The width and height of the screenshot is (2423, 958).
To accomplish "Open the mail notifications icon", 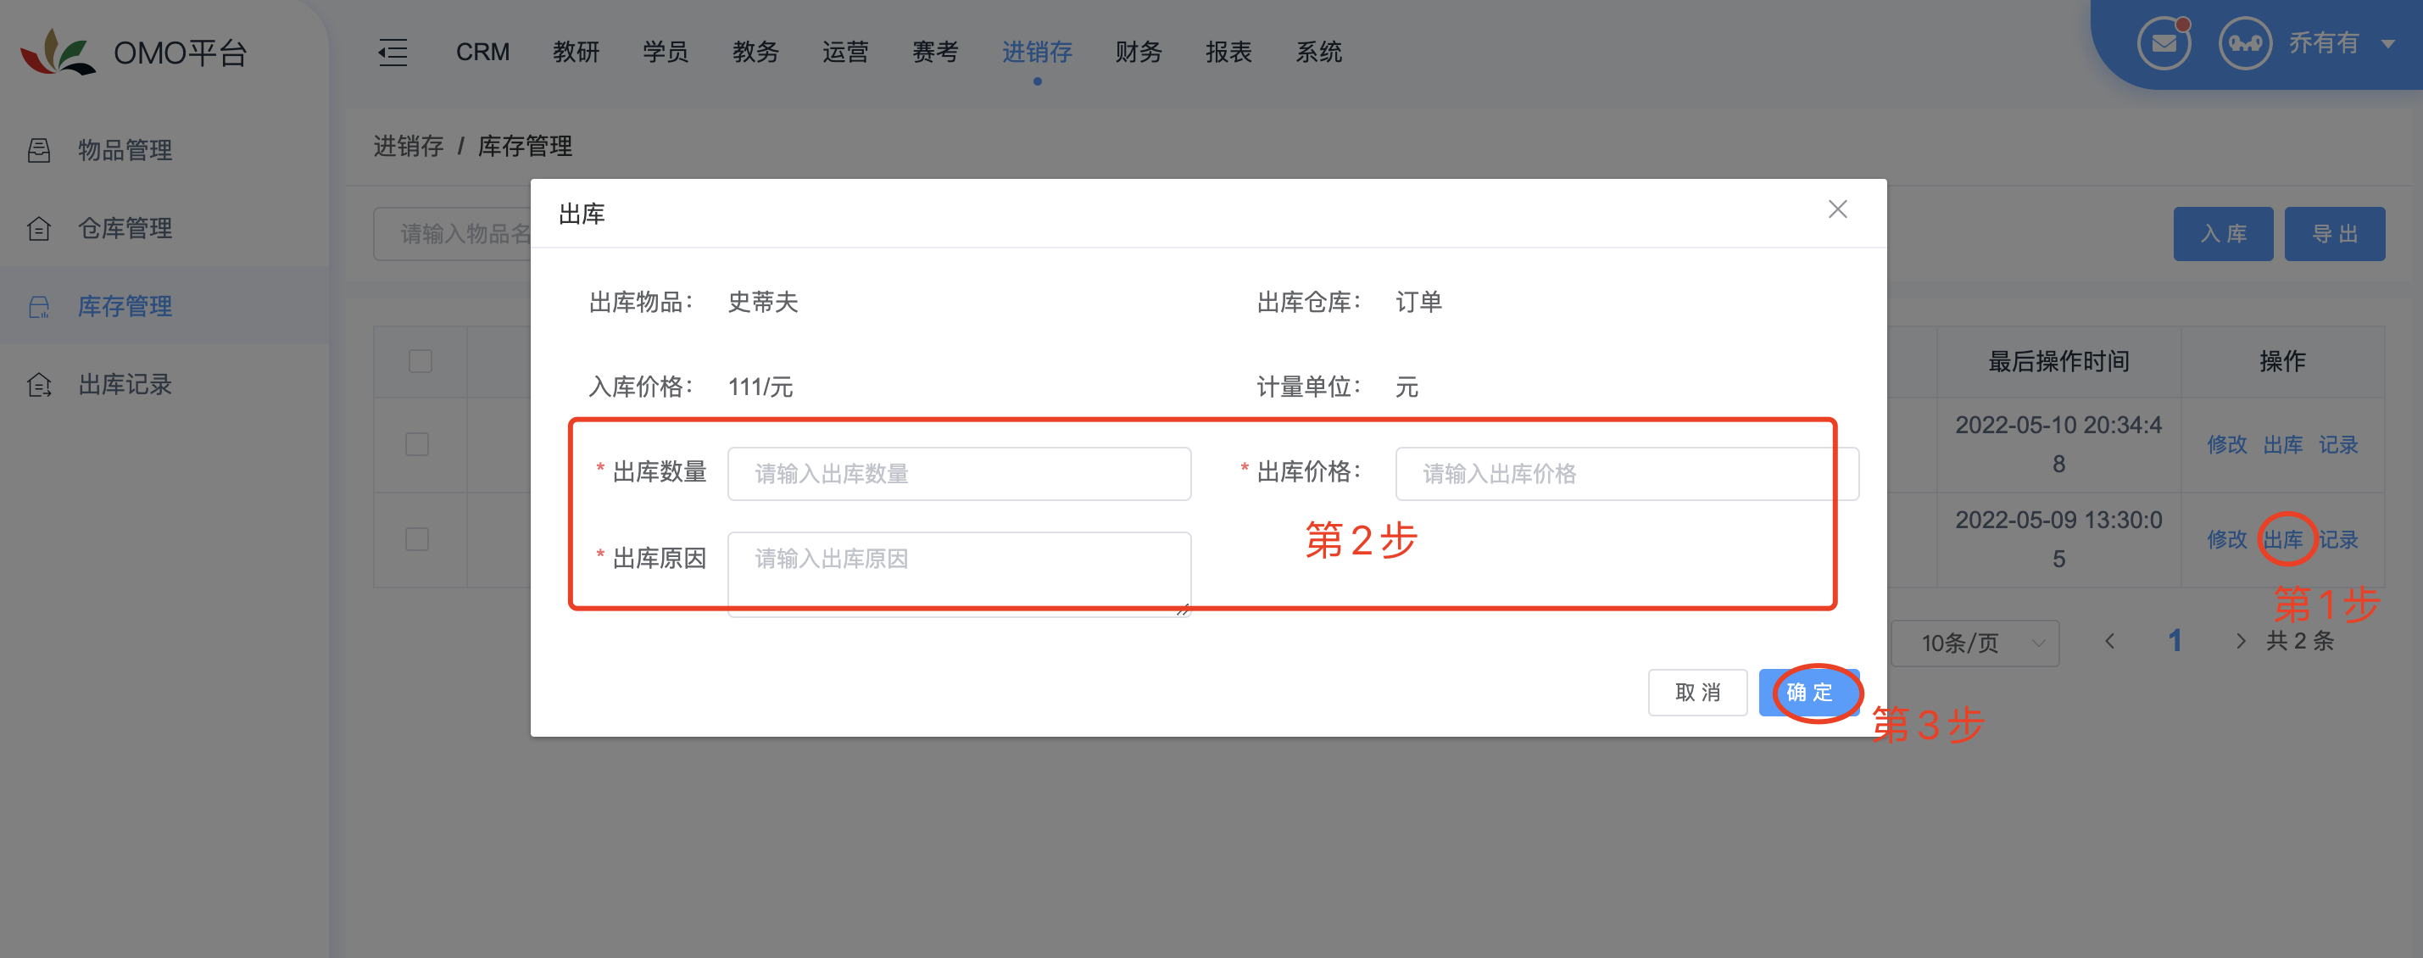I will pyautogui.click(x=2163, y=43).
